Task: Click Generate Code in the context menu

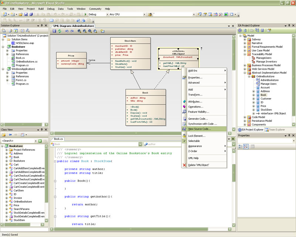Action: click(x=198, y=119)
